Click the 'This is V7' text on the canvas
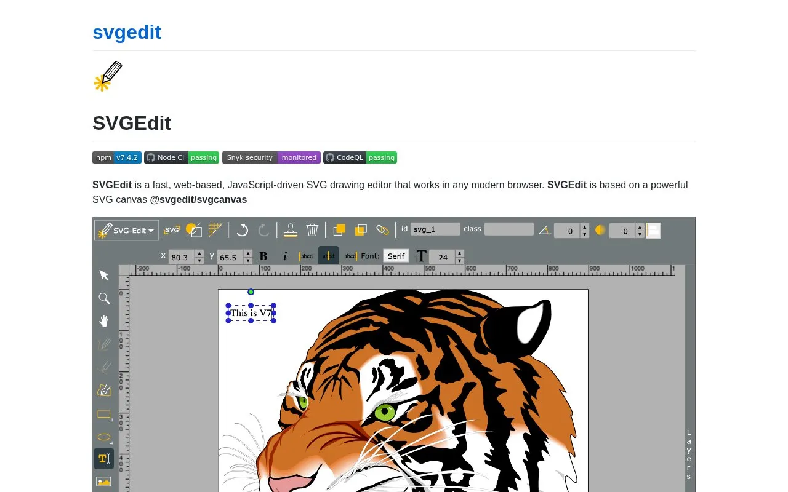 pos(251,313)
